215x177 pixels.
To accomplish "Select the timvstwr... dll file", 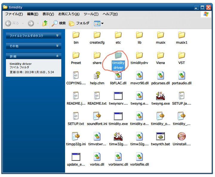I will pyautogui.click(x=97, y=139).
